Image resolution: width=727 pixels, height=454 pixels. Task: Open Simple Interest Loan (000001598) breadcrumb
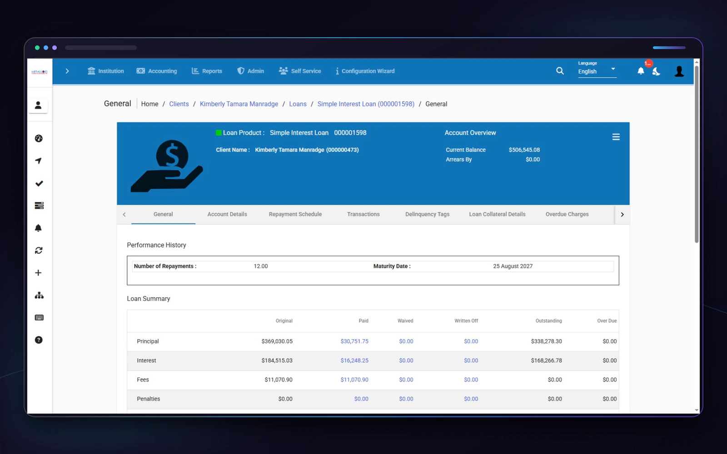pyautogui.click(x=366, y=104)
